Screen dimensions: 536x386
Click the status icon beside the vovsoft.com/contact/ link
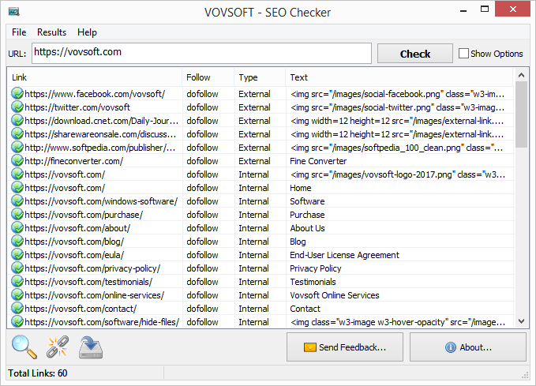[x=17, y=308]
